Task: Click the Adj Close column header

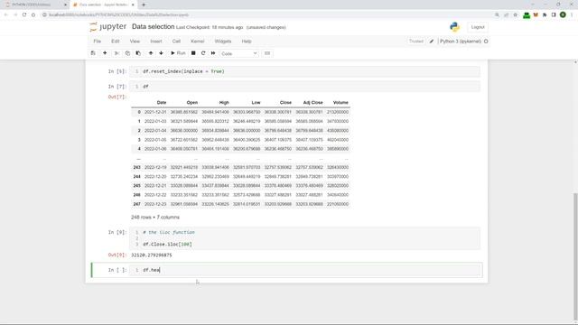Action: 313,102
